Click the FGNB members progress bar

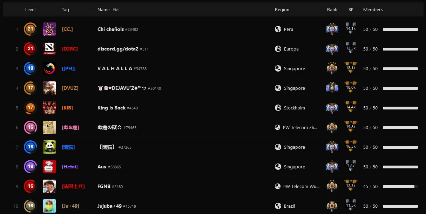tap(400, 187)
